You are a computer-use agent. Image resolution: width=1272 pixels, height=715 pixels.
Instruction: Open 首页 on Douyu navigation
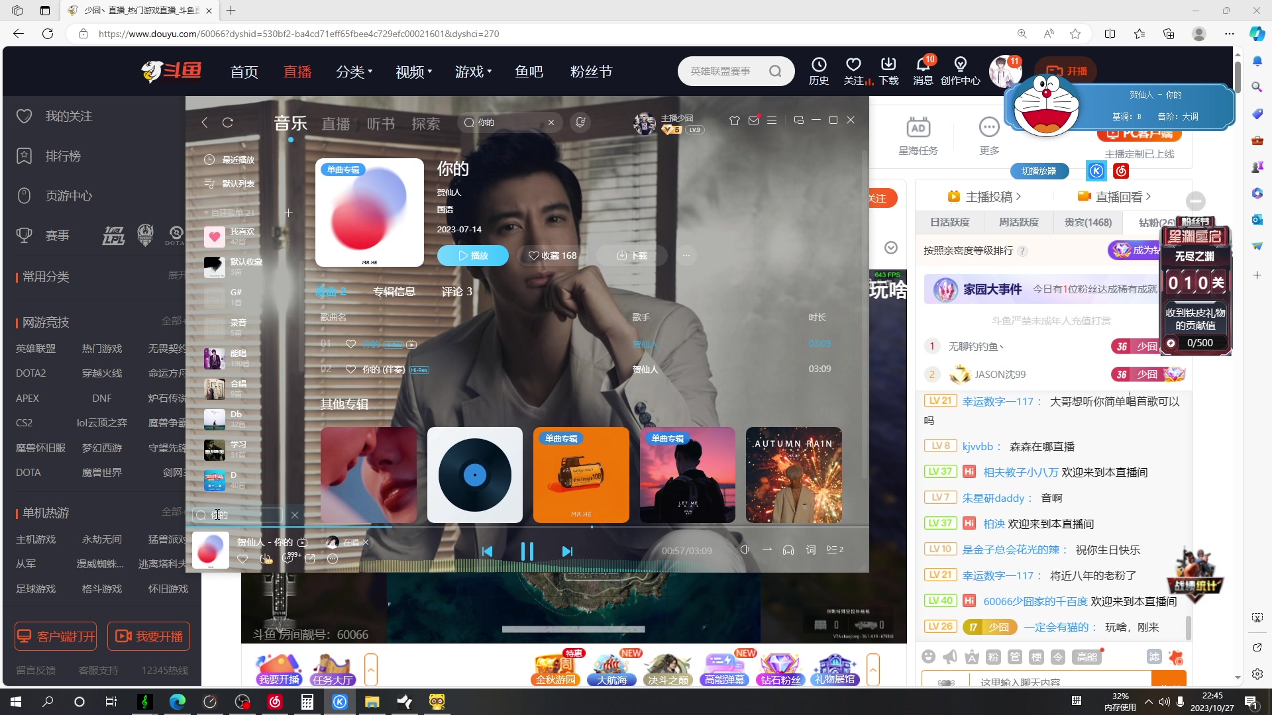pyautogui.click(x=244, y=71)
